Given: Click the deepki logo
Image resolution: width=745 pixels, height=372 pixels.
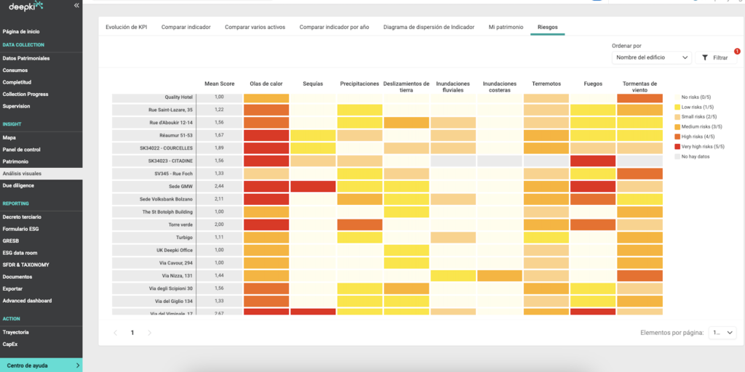Looking at the screenshot, I should pos(26,6).
